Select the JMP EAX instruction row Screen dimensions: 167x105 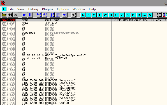coord(51,23)
